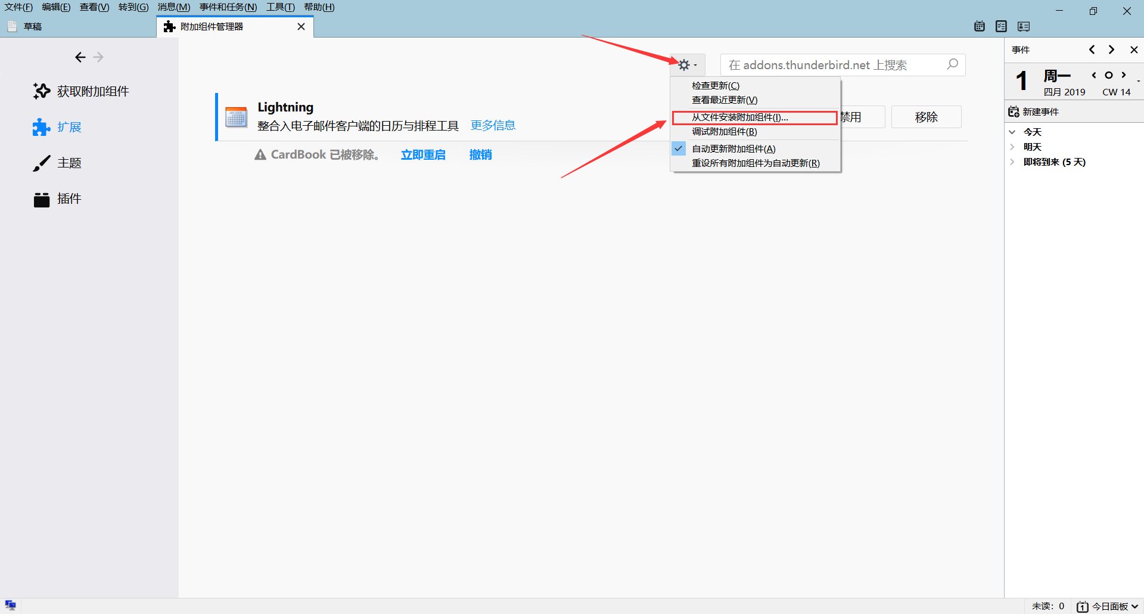Toggle the today pane icon in toolbar
The height and width of the screenshot is (614, 1144).
1024,26
